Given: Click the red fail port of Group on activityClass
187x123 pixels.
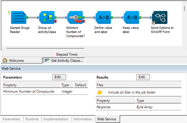Looking at the screenshot, I should [x=56, y=21].
